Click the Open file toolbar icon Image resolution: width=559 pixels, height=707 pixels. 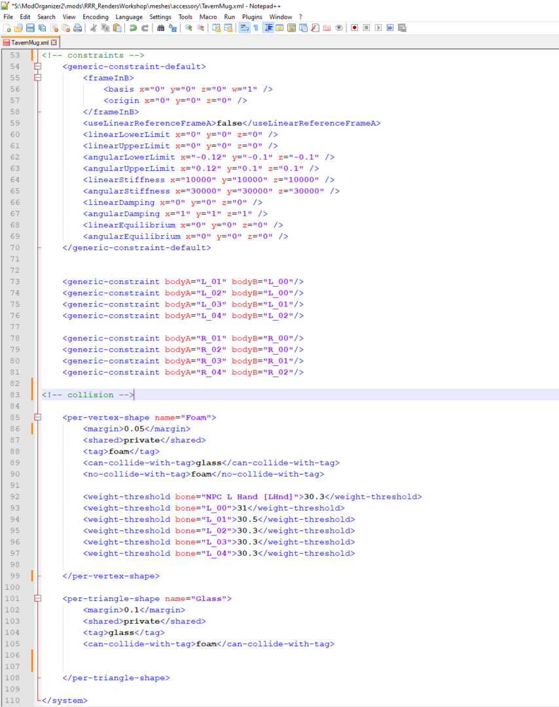pyautogui.click(x=18, y=28)
